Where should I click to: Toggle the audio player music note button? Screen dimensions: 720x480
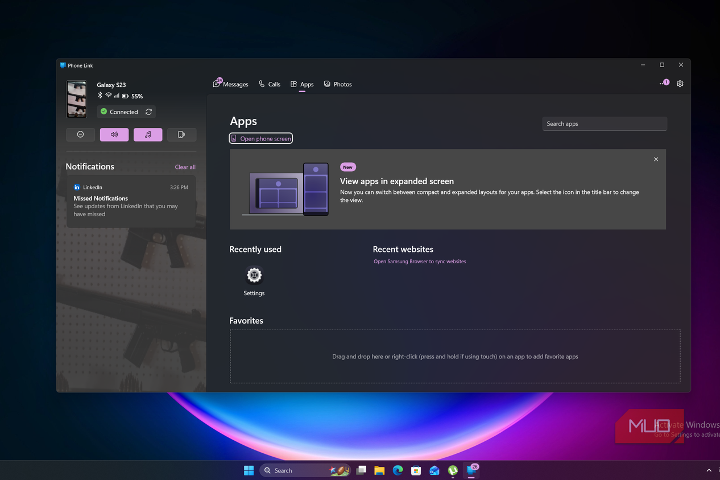point(148,134)
